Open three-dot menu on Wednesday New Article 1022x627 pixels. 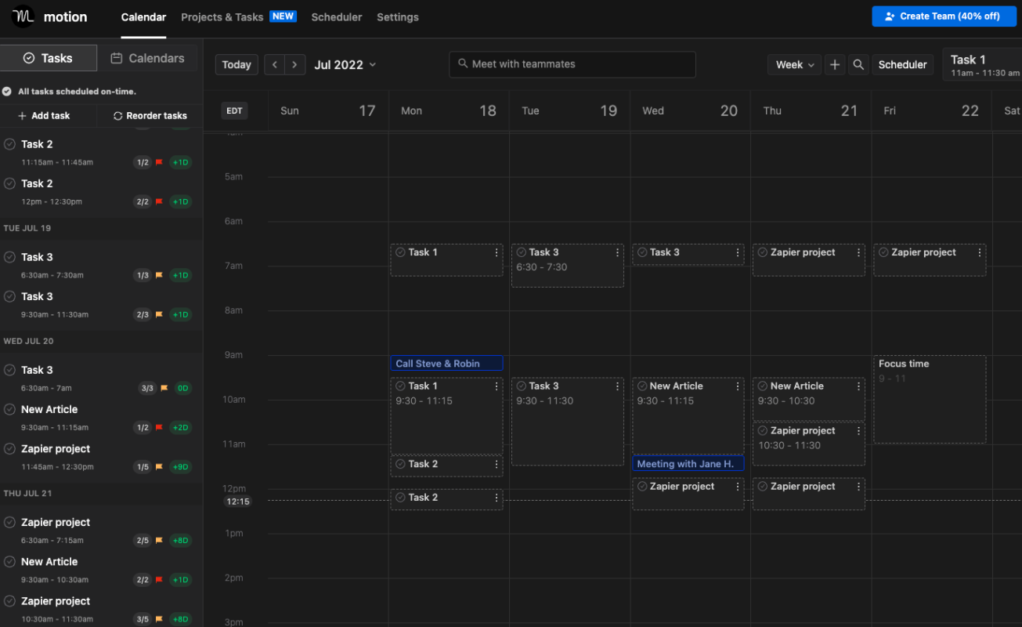pos(737,386)
